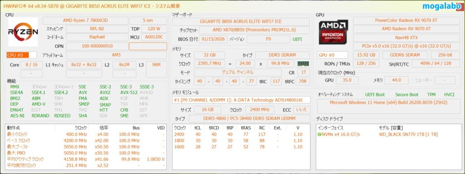Click the ROPs / TMUs value 128 / 256
This screenshot has height=174, width=465.
366,64
